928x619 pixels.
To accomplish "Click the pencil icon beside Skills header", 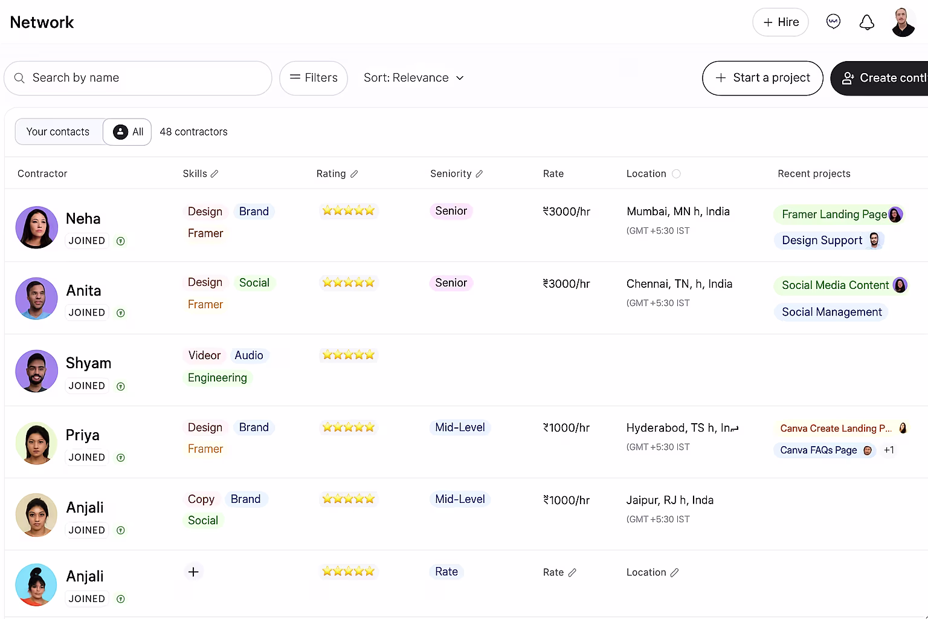I will coord(214,174).
